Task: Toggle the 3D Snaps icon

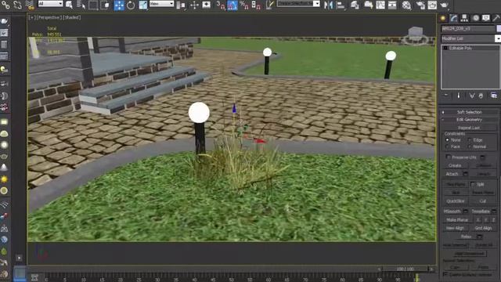Action: [x=221, y=5]
